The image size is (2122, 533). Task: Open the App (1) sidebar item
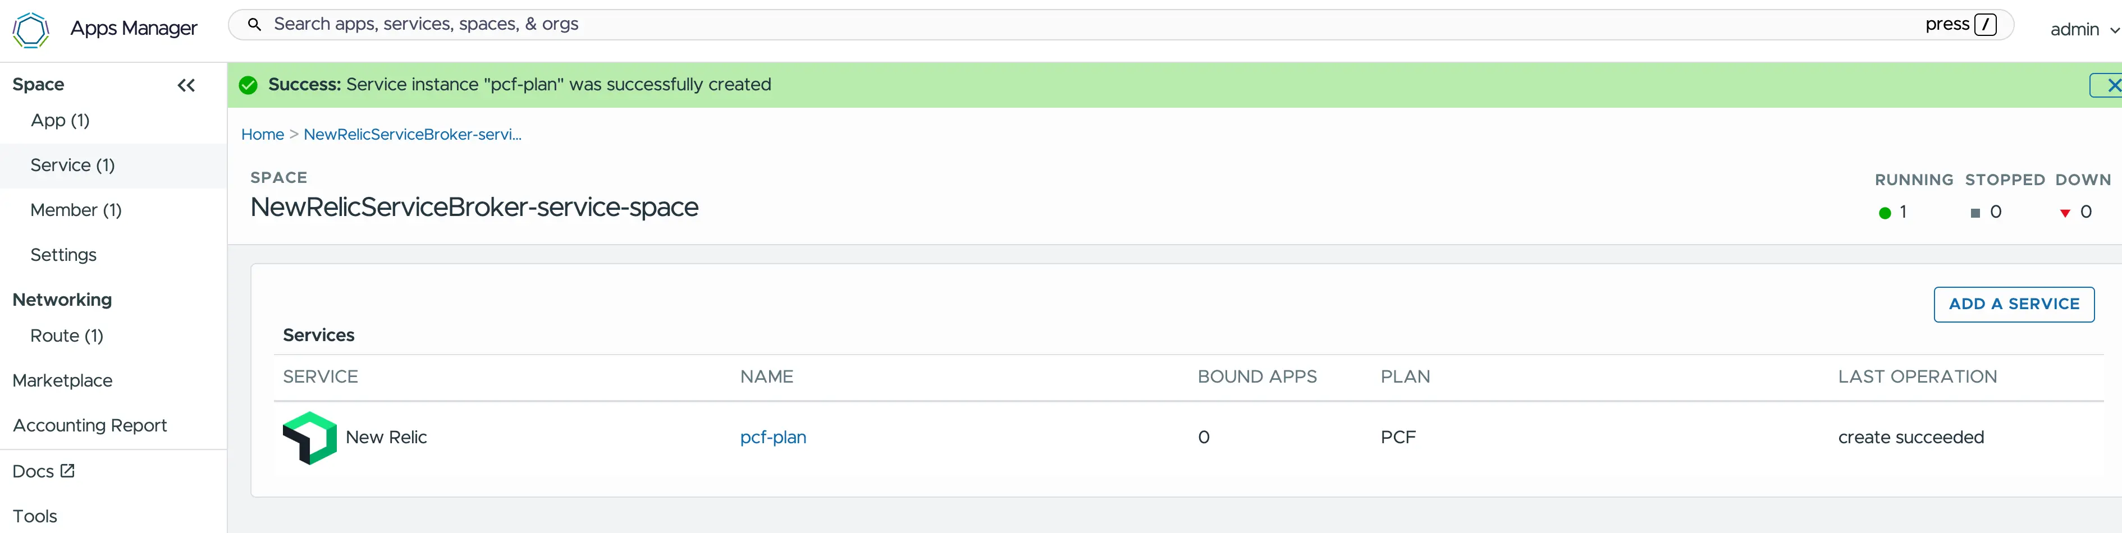(x=60, y=120)
